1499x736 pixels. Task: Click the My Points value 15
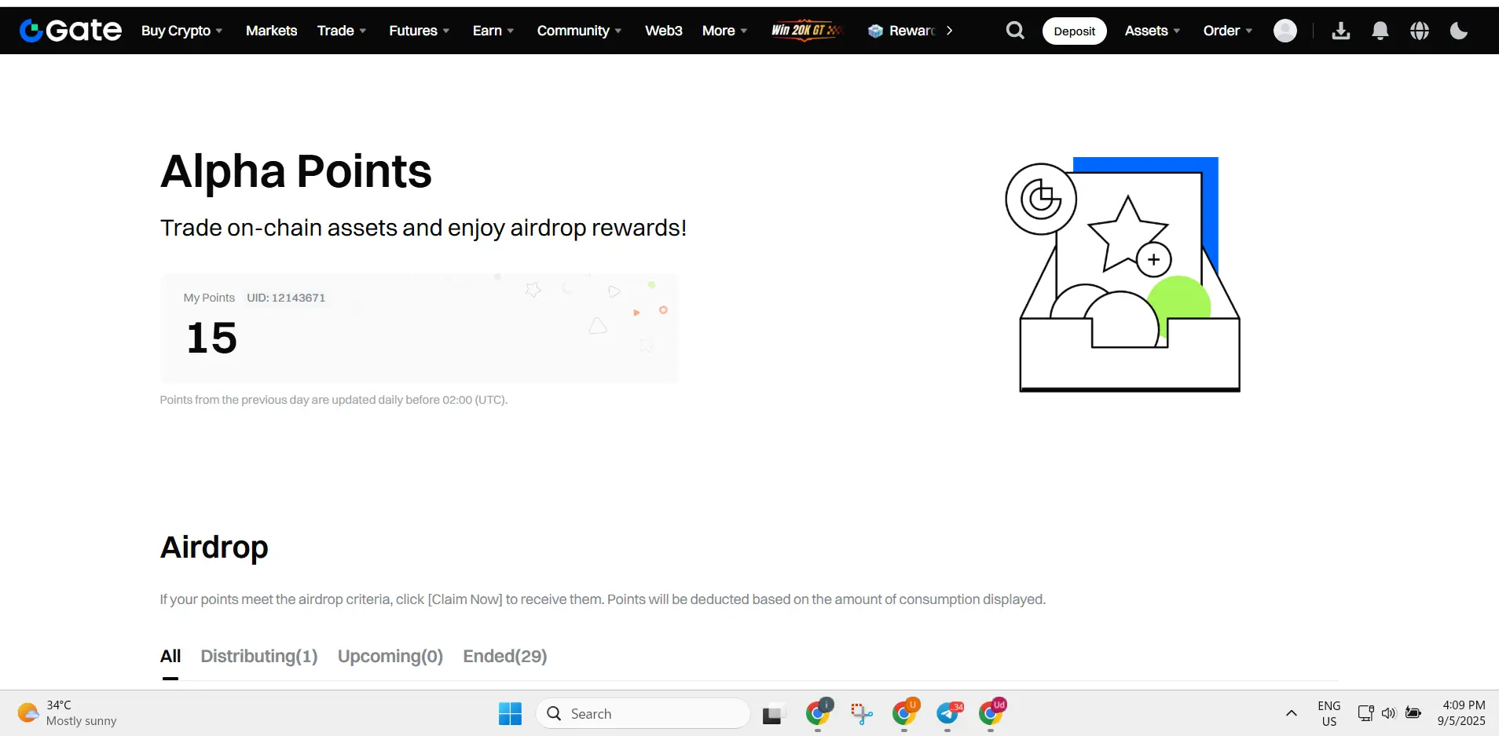pos(212,339)
